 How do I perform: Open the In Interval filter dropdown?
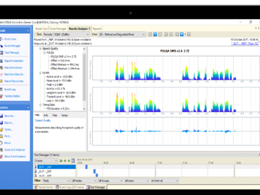[165, 181]
